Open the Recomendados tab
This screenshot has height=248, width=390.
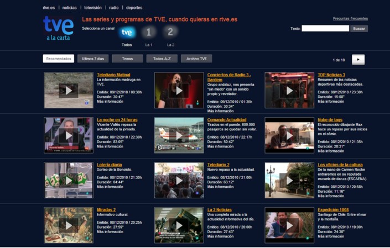click(59, 59)
